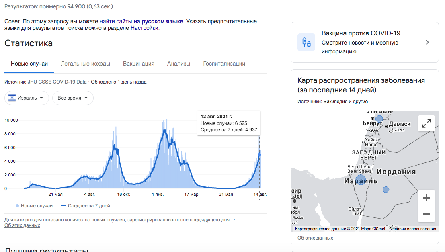The width and height of the screenshot is (445, 252).
Task: Zoom in on the disease map
Action: click(426, 198)
